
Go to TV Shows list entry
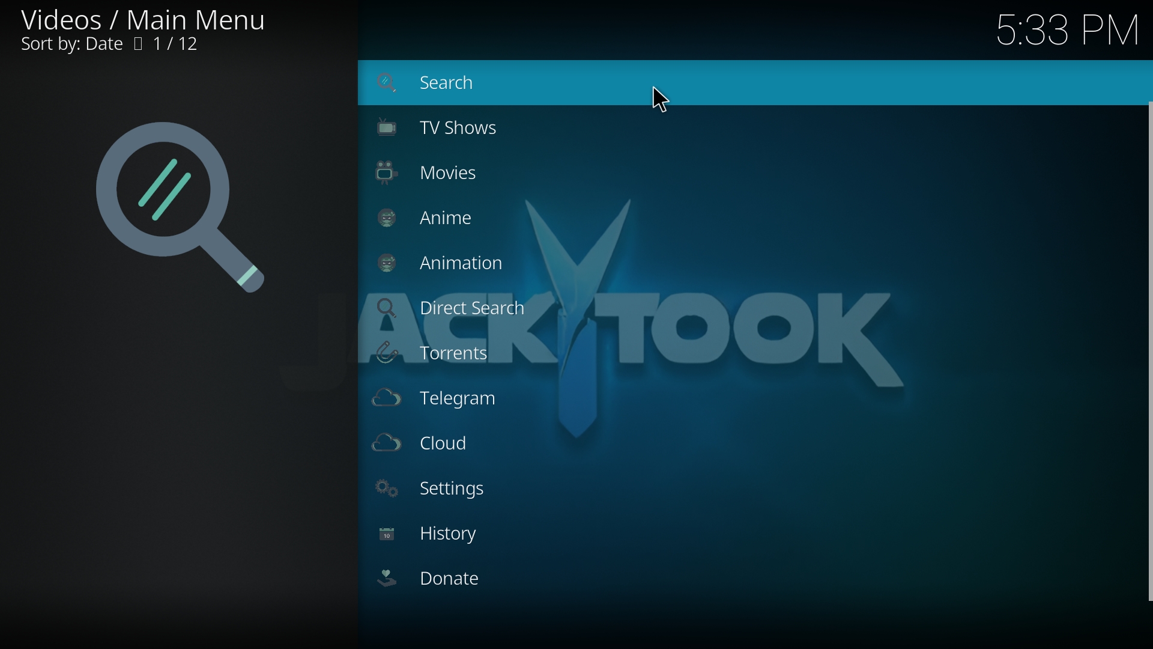tap(459, 129)
